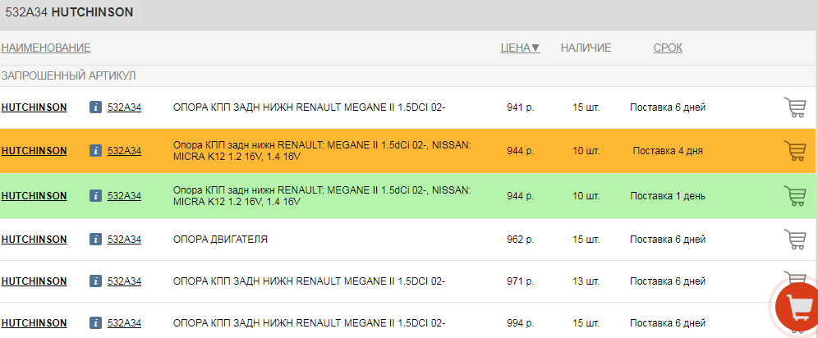Select the ЗАПРОШЕННЫЙ АРТИКУЛ section label
818x338 pixels.
click(x=68, y=76)
